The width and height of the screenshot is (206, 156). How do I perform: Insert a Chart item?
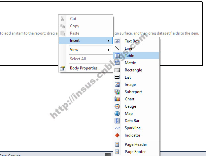(x=136, y=99)
